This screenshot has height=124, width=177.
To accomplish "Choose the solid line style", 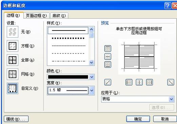I will [68, 30].
